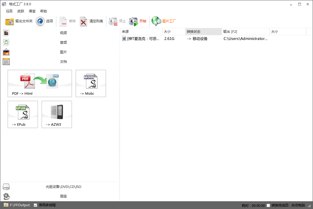The height and width of the screenshot is (209, 313).
Task: Choose the -> EPub converter tile
Action: click(23, 115)
